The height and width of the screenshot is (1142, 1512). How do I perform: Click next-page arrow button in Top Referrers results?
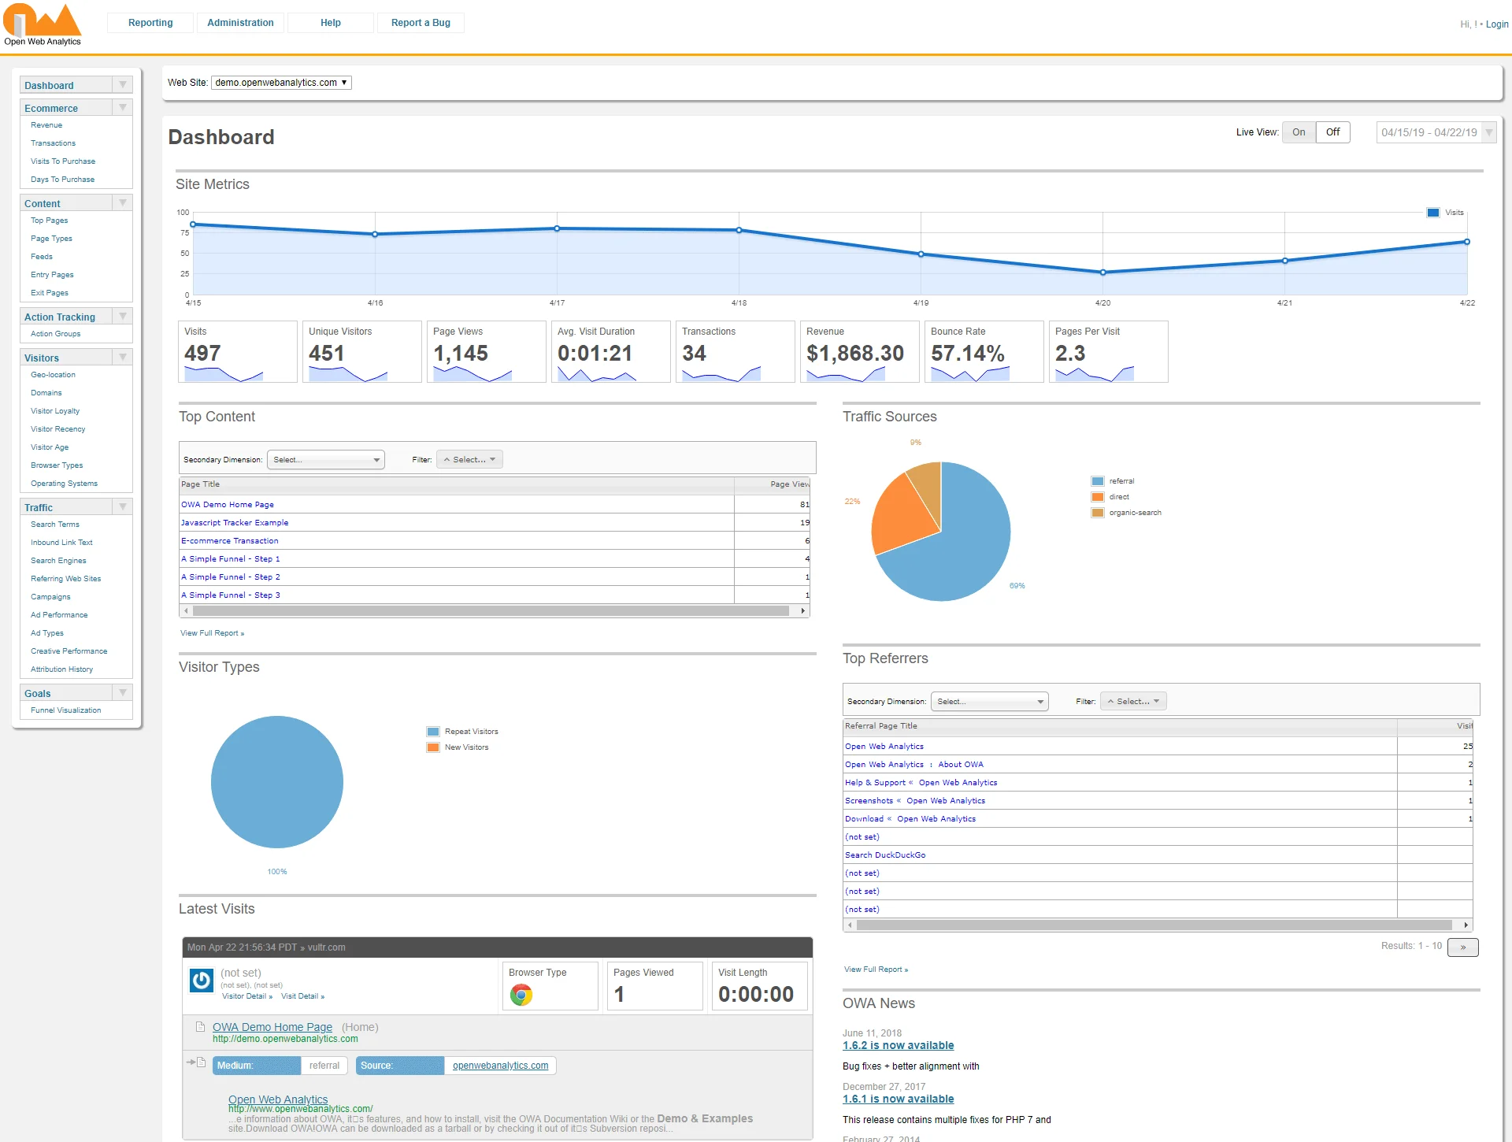[x=1462, y=947]
